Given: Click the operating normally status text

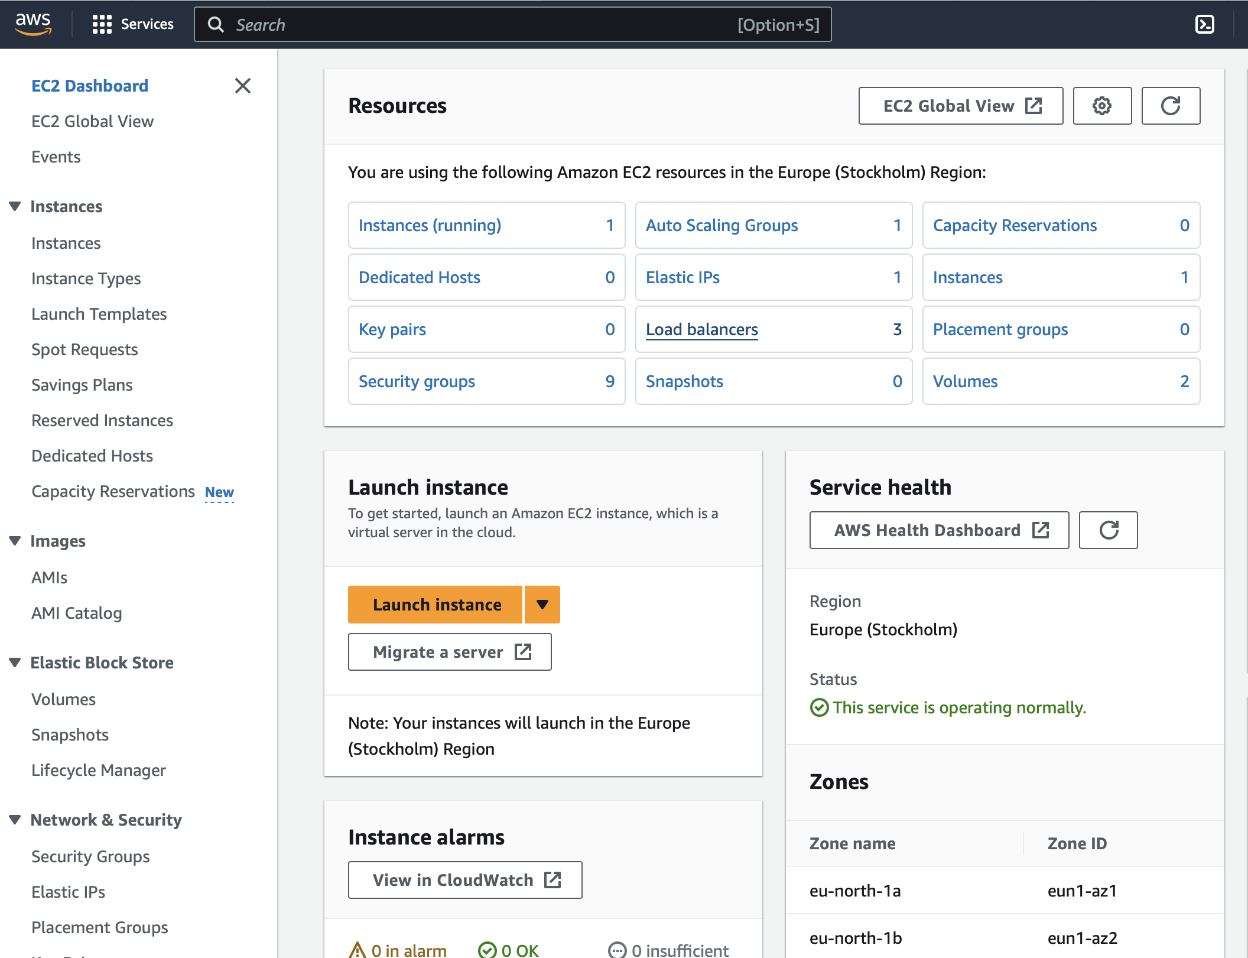Looking at the screenshot, I should [x=960, y=707].
